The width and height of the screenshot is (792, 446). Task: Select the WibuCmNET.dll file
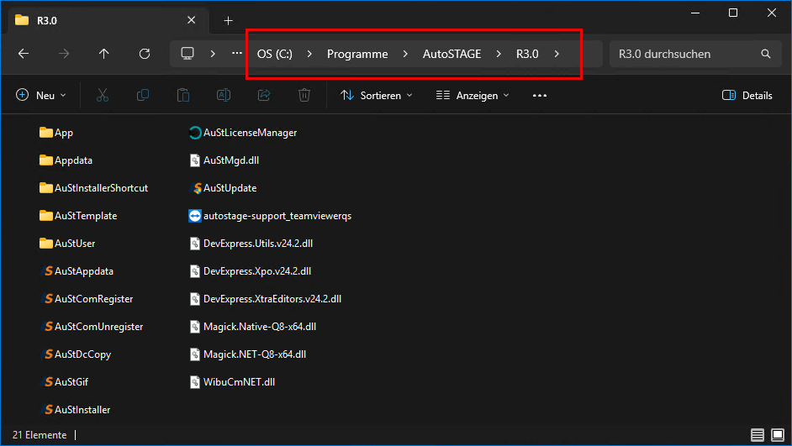click(231, 382)
